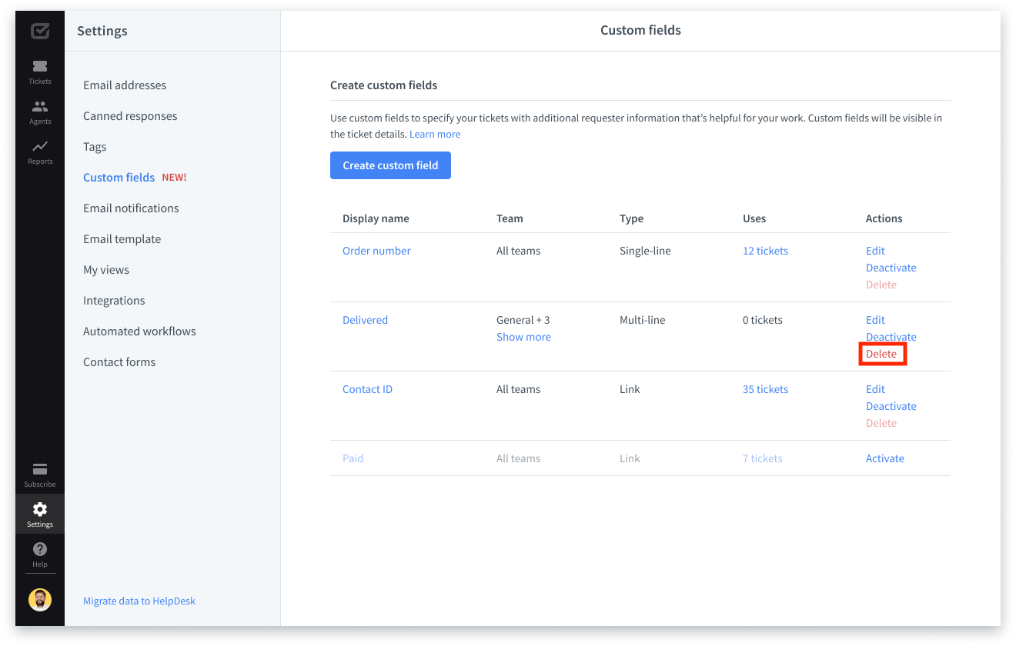Click the Uses column header
Screen dimensions: 1016x646
[x=754, y=218]
